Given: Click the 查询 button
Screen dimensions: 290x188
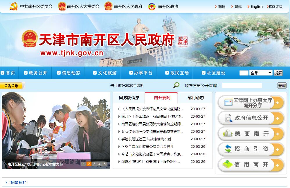Looking at the screenshot, I should click(282, 85).
